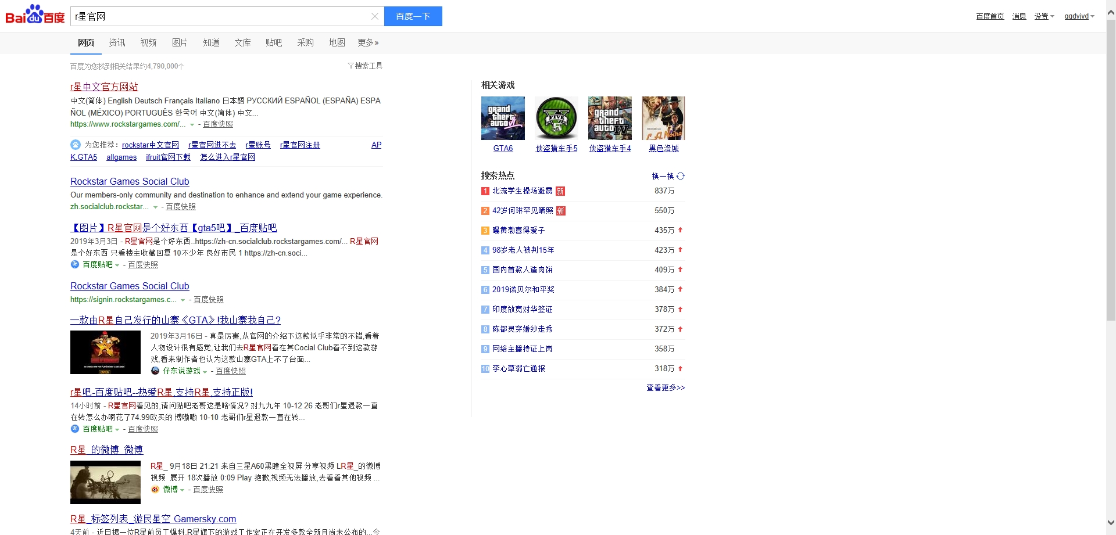
Task: Click the Baidu logo
Action: 35,16
